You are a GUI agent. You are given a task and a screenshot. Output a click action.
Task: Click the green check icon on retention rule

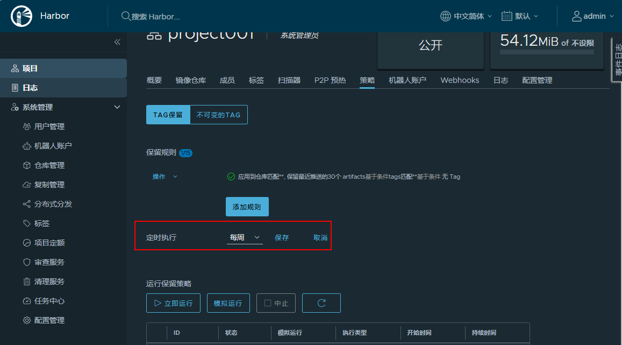231,177
